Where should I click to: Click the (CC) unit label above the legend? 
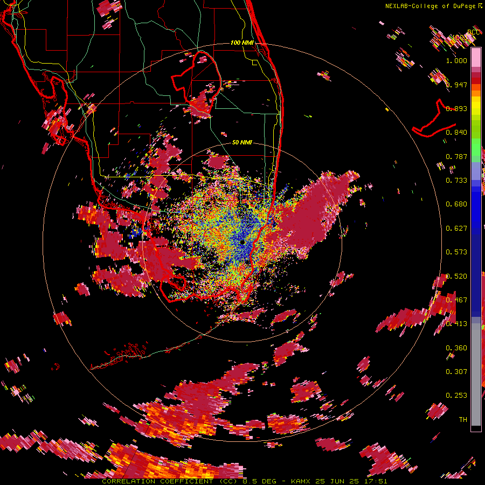tap(461, 38)
